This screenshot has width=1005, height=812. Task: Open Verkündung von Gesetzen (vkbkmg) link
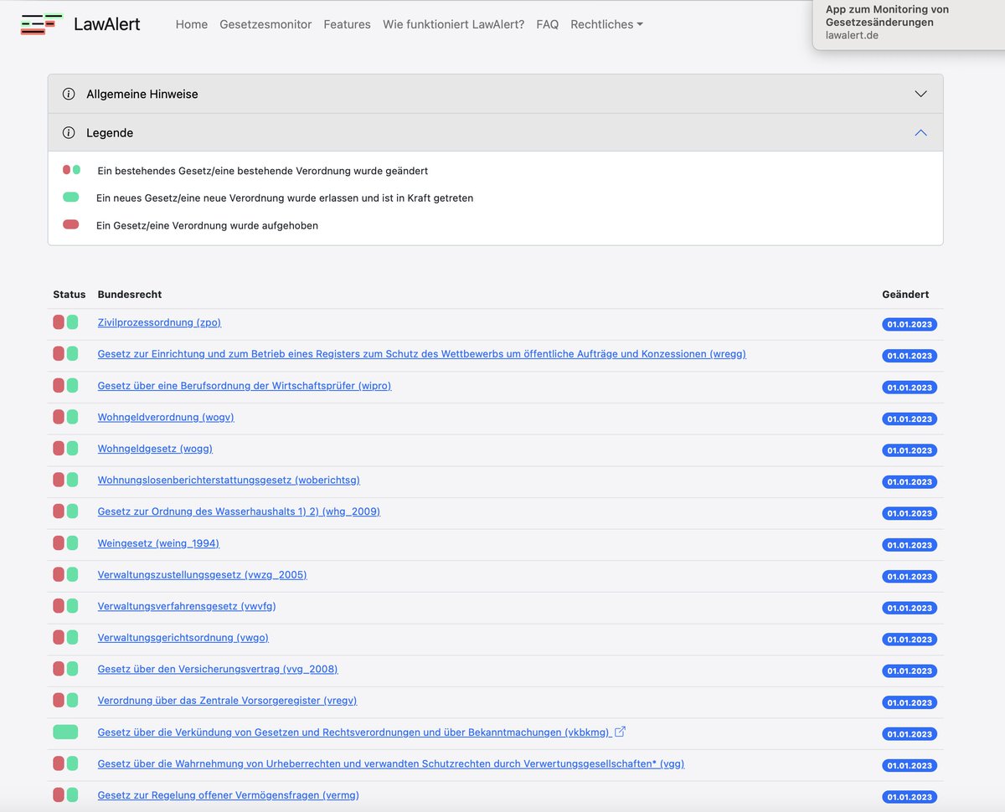(353, 732)
